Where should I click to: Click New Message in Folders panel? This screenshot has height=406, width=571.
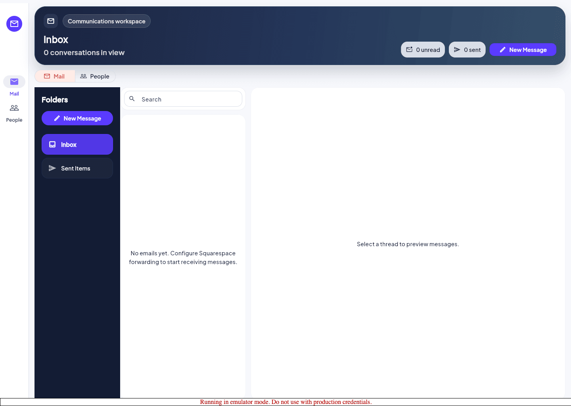click(77, 118)
